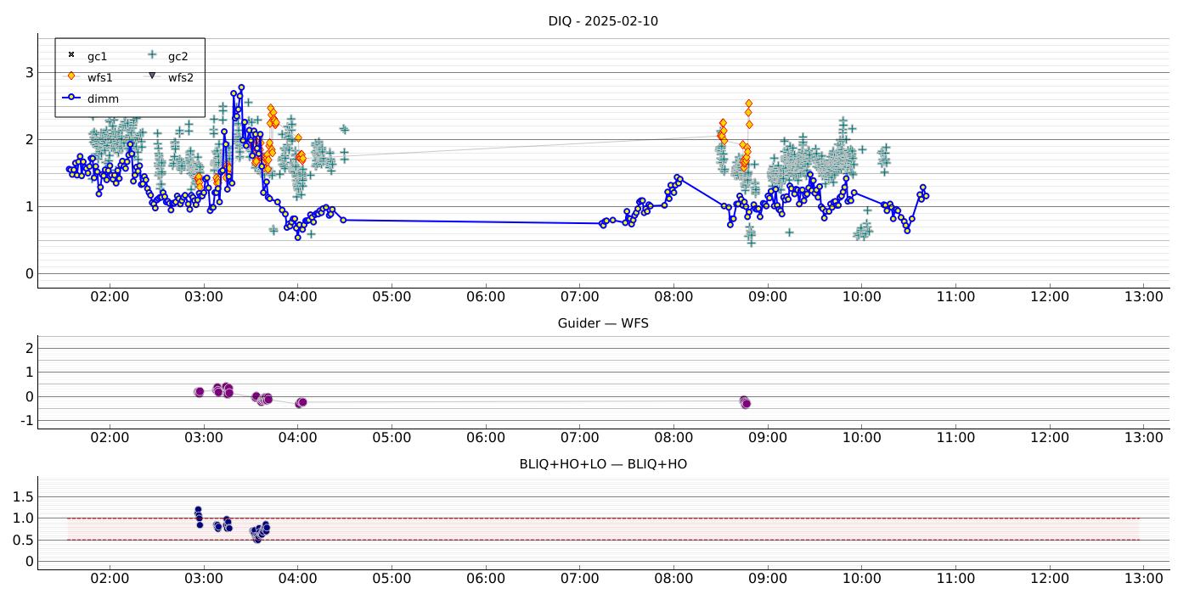Click the gc2 plus marker in legend
Image resolution: width=1189 pixels, height=594 pixels.
pyautogui.click(x=152, y=55)
